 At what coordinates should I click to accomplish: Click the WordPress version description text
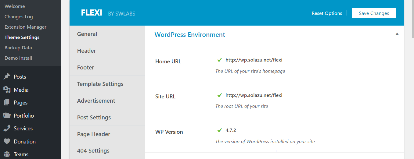[265, 142]
